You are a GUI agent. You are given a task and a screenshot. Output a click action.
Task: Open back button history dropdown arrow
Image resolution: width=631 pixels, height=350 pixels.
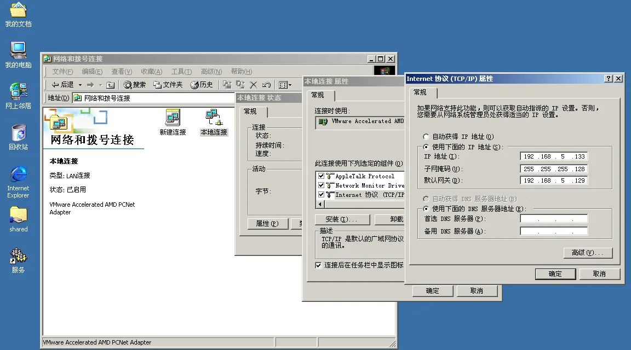point(80,85)
